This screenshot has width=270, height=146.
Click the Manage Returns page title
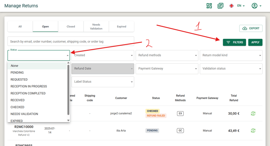tap(21, 5)
